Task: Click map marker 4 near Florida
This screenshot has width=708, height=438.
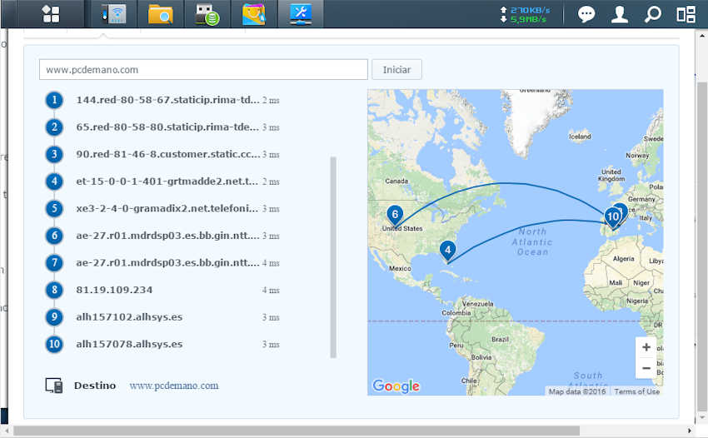Action: pos(447,251)
